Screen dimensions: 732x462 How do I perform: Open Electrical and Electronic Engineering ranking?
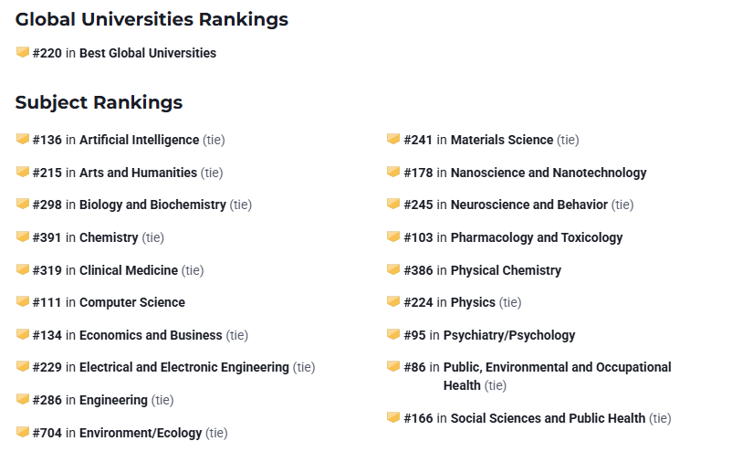tap(184, 368)
